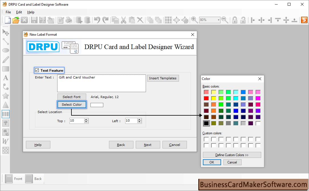Redo the last action
This screenshot has width=309, height=191.
106,20
